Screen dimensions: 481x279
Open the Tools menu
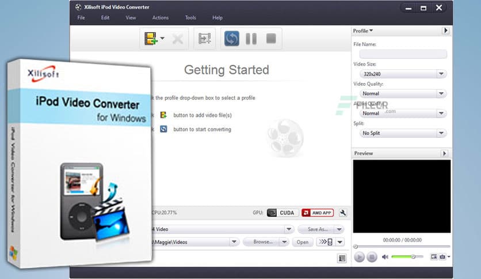click(x=190, y=18)
